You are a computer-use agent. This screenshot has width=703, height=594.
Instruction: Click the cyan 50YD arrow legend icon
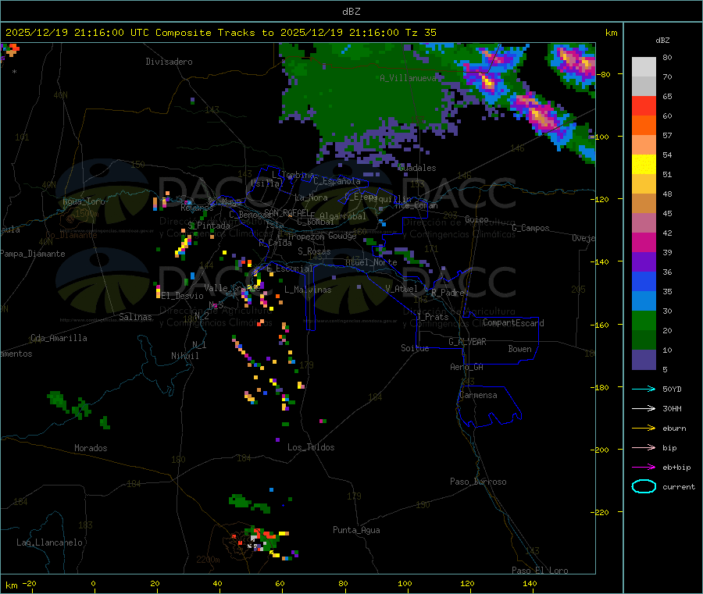click(x=644, y=389)
